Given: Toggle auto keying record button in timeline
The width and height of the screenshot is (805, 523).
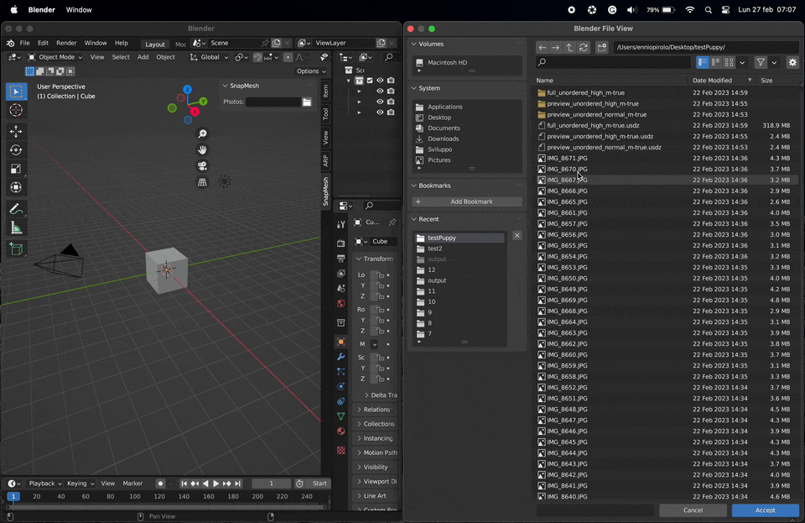Looking at the screenshot, I should tap(160, 484).
